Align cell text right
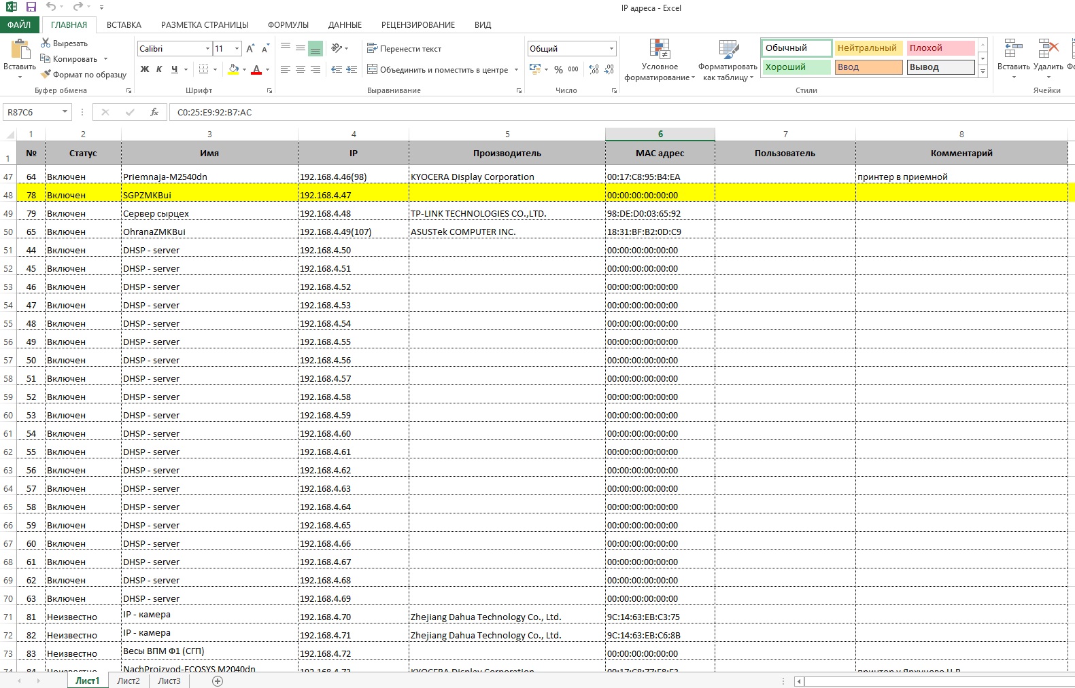The image size is (1075, 688). click(315, 69)
